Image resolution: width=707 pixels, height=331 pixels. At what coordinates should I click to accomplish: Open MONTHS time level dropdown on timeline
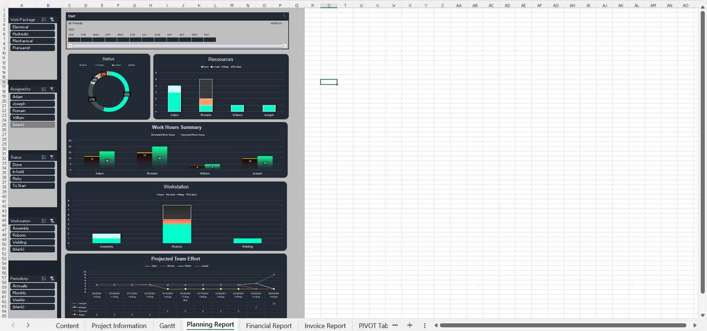click(278, 23)
